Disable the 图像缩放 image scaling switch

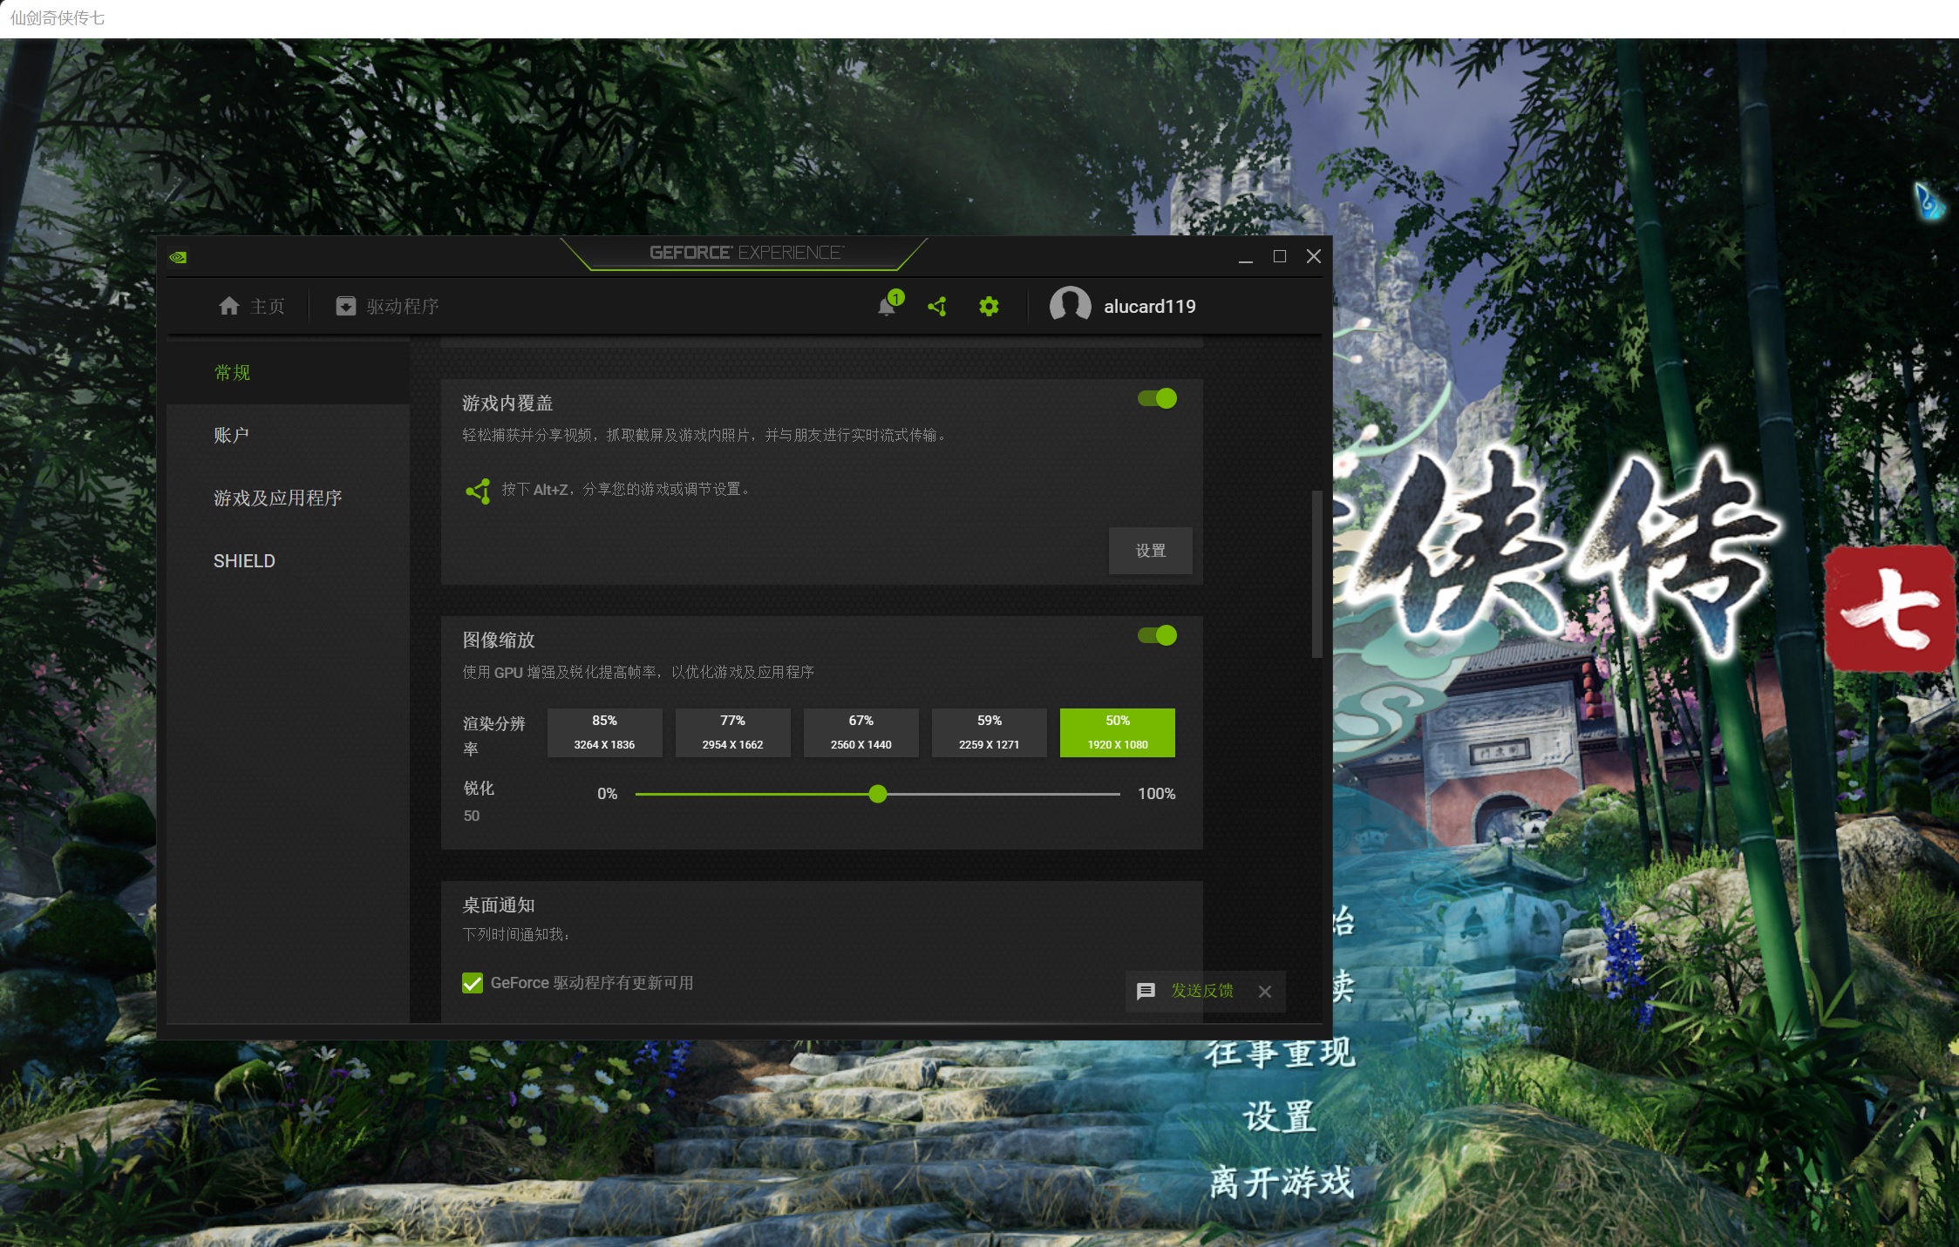[x=1158, y=636]
